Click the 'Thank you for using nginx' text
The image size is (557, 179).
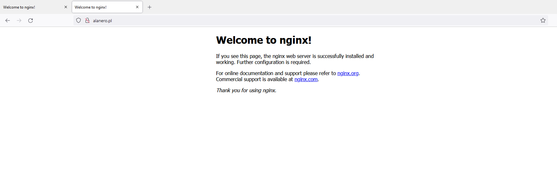(x=246, y=90)
